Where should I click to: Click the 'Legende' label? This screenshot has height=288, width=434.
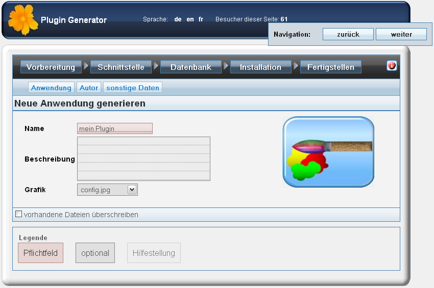coord(33,238)
